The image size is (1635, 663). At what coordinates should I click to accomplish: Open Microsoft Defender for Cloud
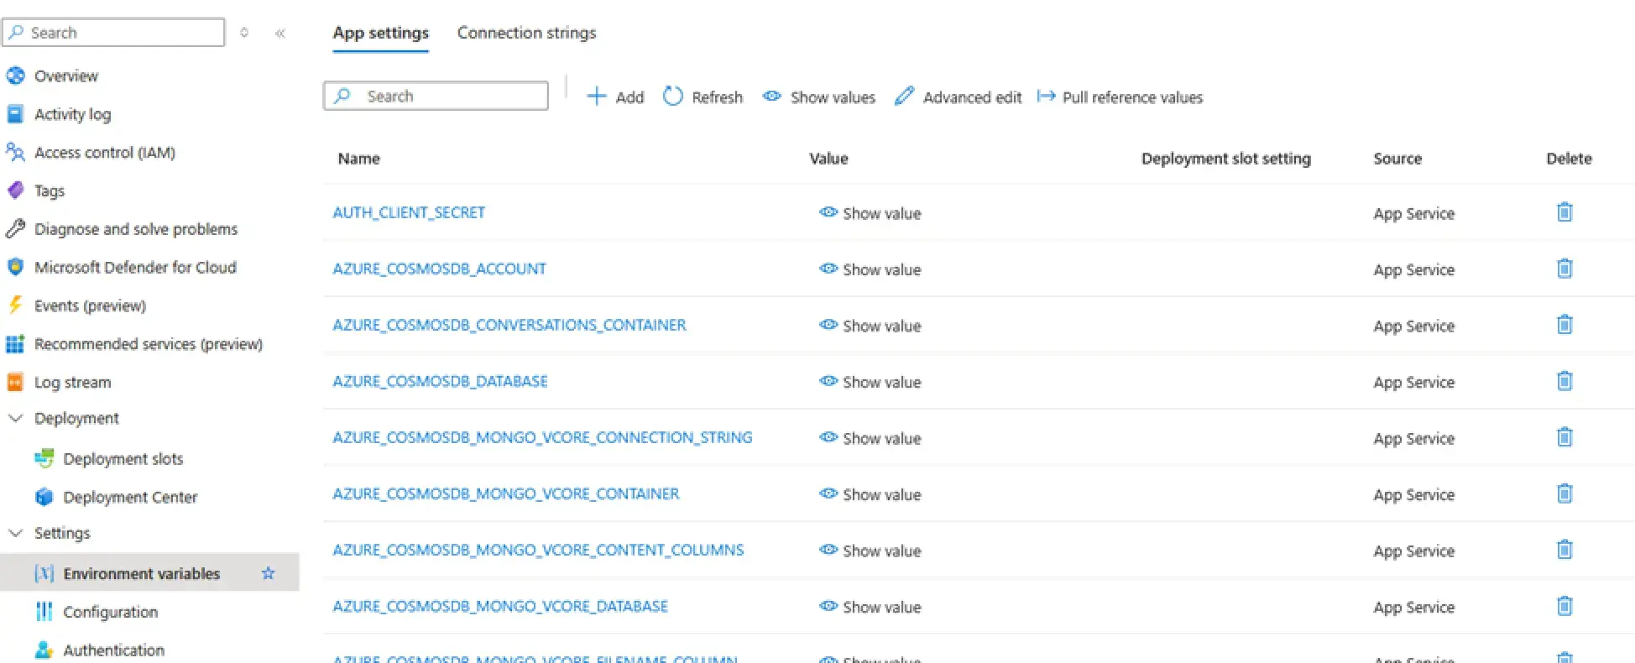coord(134,267)
